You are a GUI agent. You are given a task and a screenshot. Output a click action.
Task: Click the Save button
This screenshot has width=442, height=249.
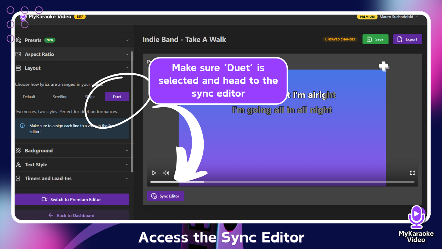[x=375, y=39]
